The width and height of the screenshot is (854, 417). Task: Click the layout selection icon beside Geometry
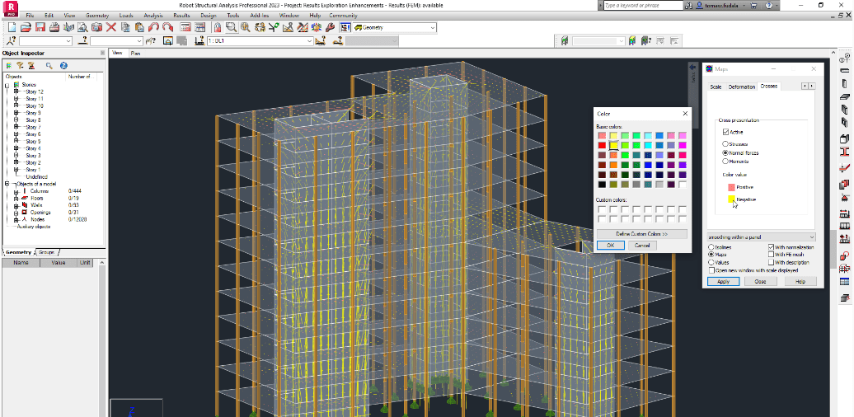(345, 28)
